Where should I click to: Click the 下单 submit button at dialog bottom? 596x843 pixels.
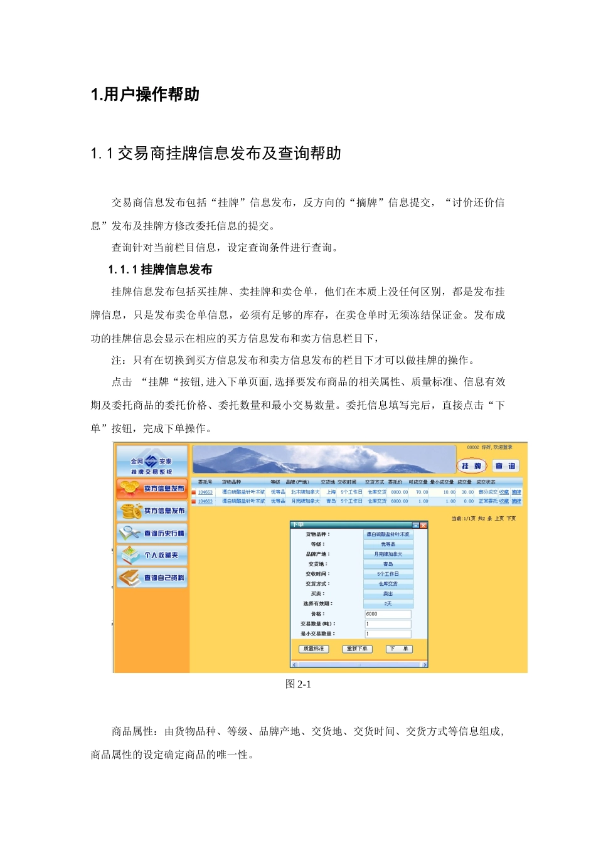[x=399, y=649]
